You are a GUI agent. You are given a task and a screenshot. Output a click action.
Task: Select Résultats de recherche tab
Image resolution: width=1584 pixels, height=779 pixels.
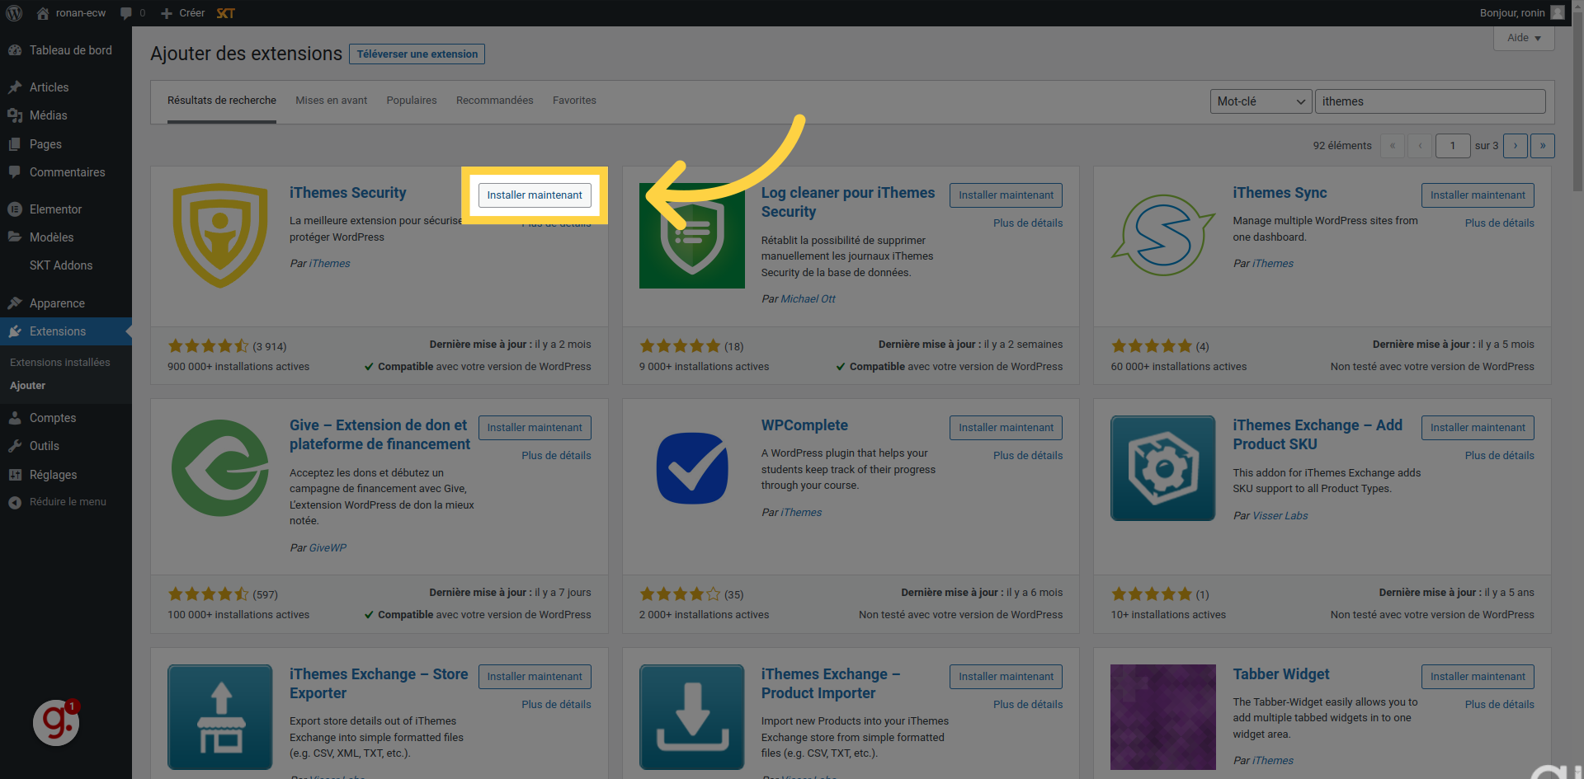pos(222,101)
